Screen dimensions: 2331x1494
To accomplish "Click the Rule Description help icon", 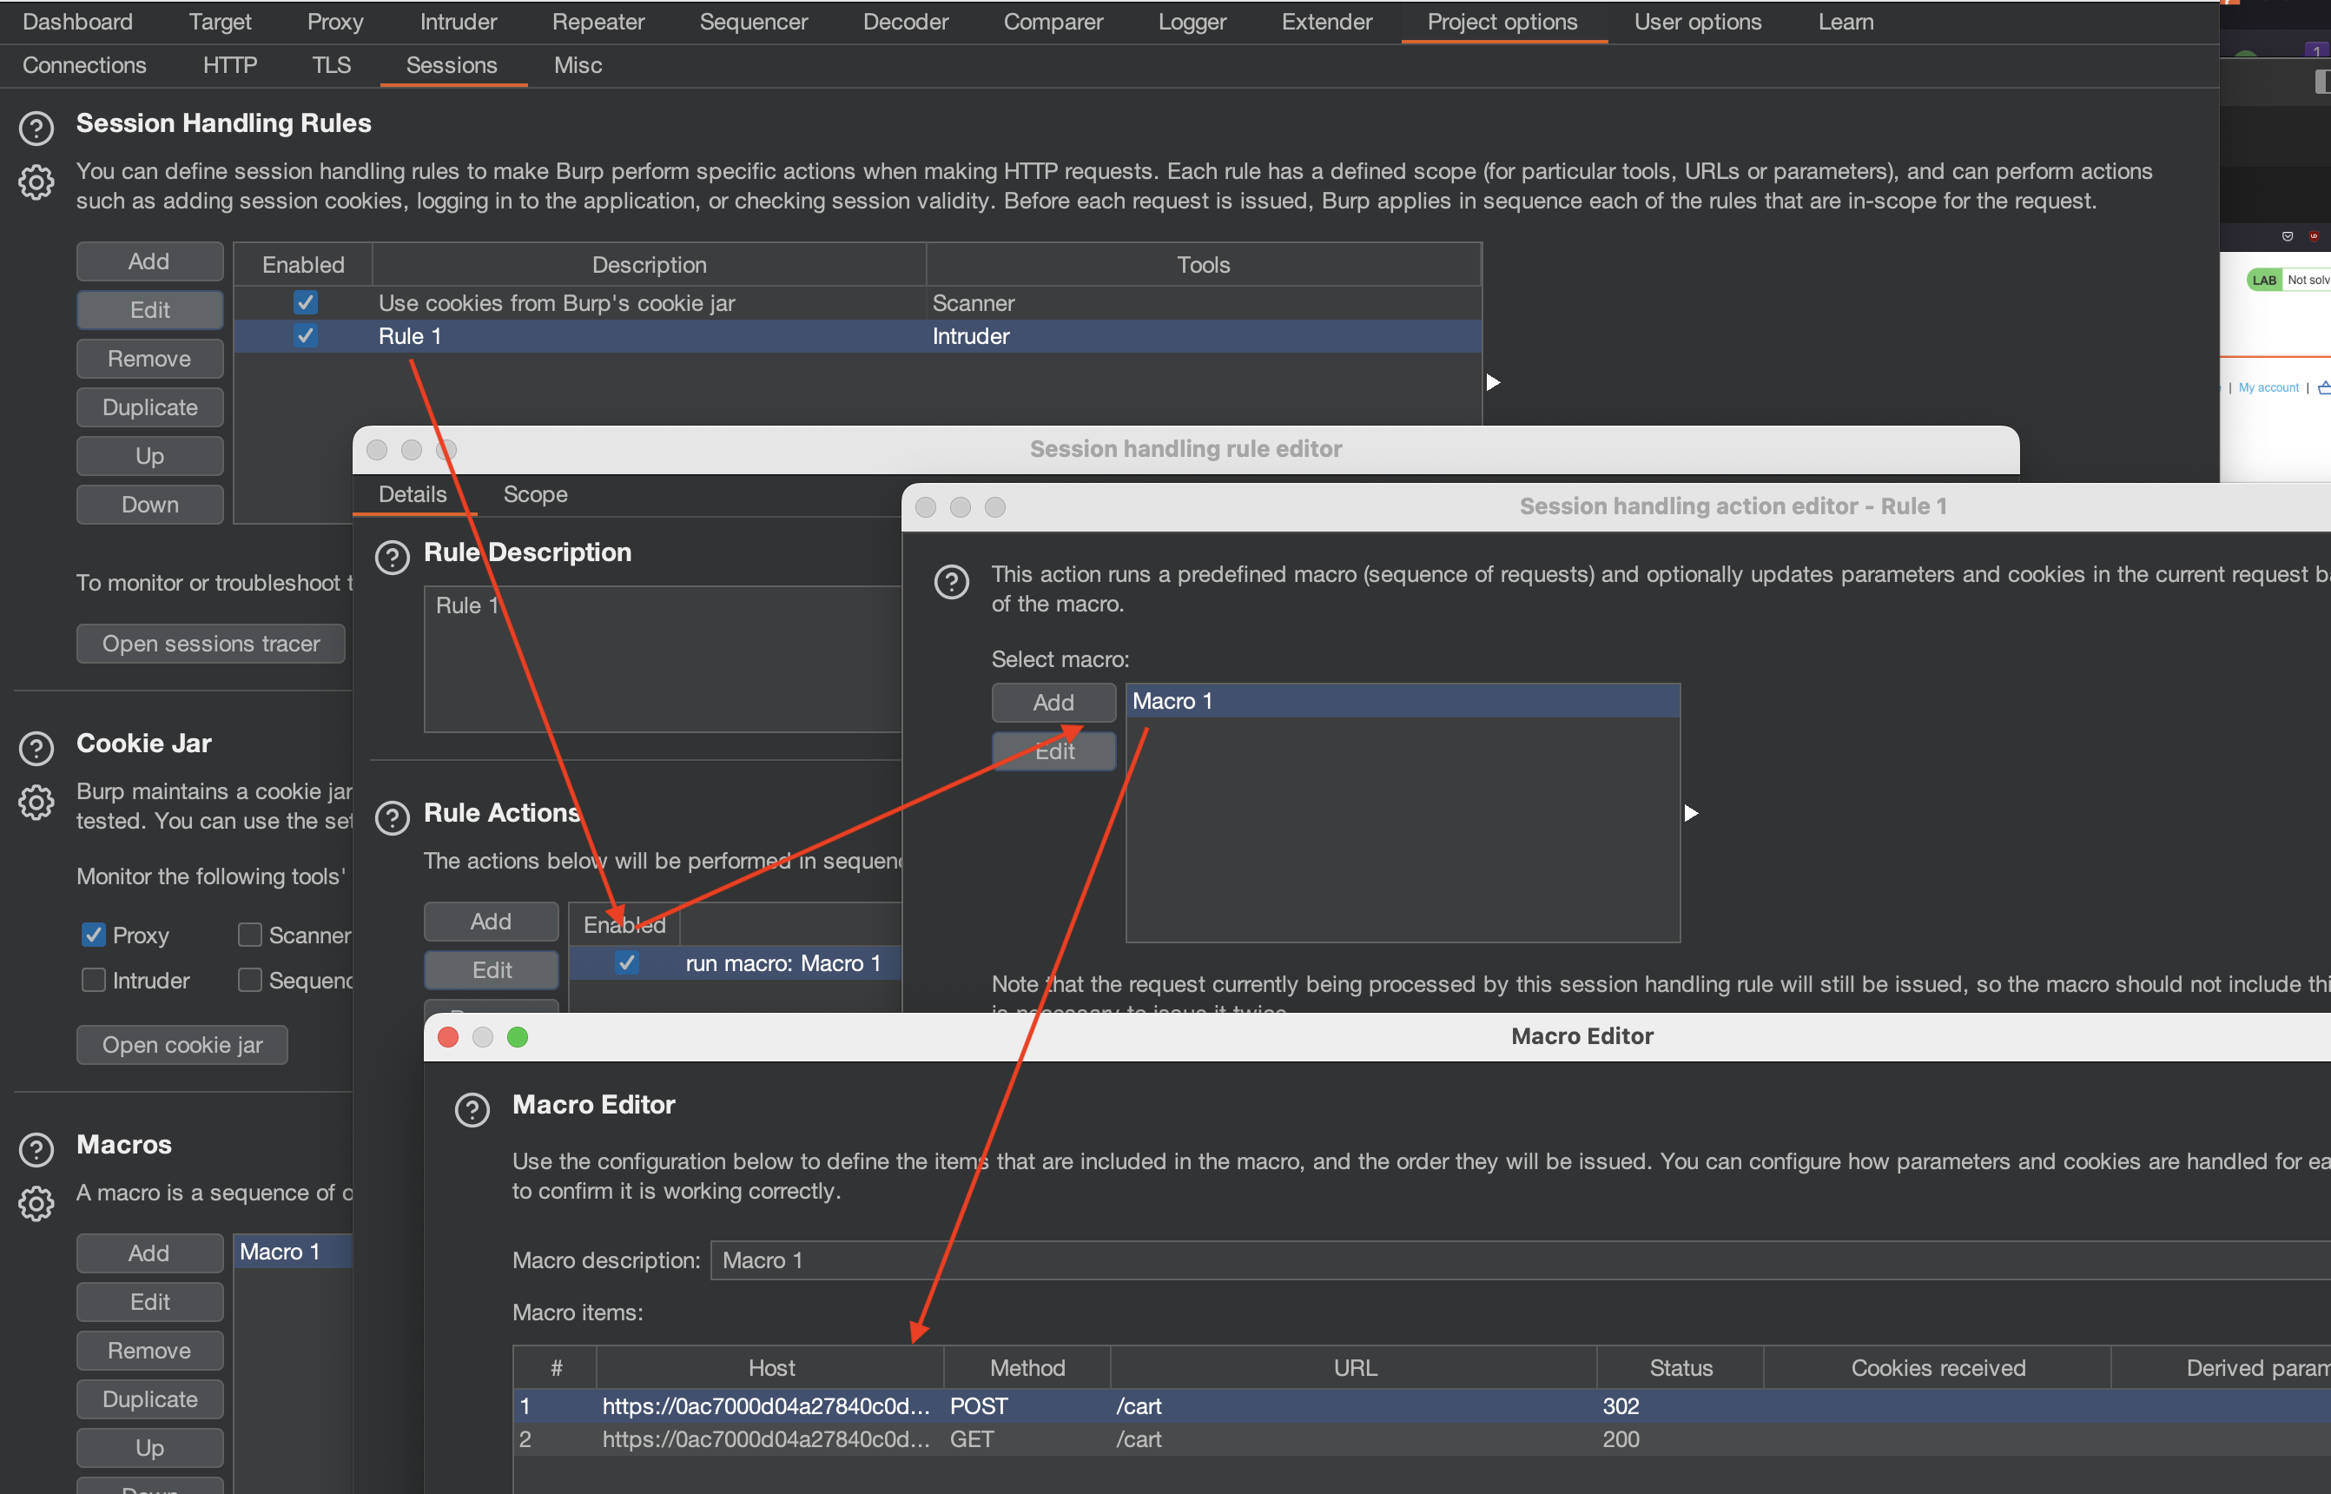I will pos(392,558).
